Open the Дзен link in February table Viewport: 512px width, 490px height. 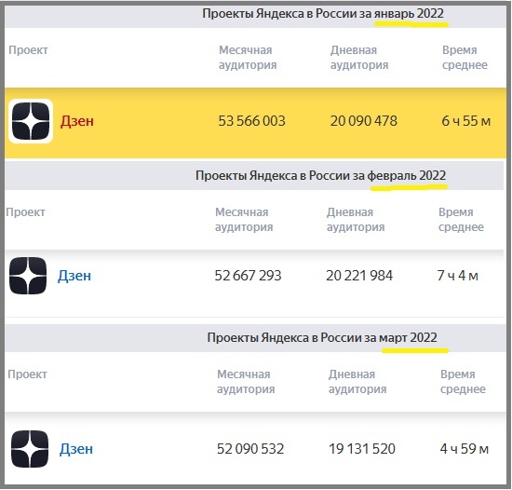[x=74, y=276]
